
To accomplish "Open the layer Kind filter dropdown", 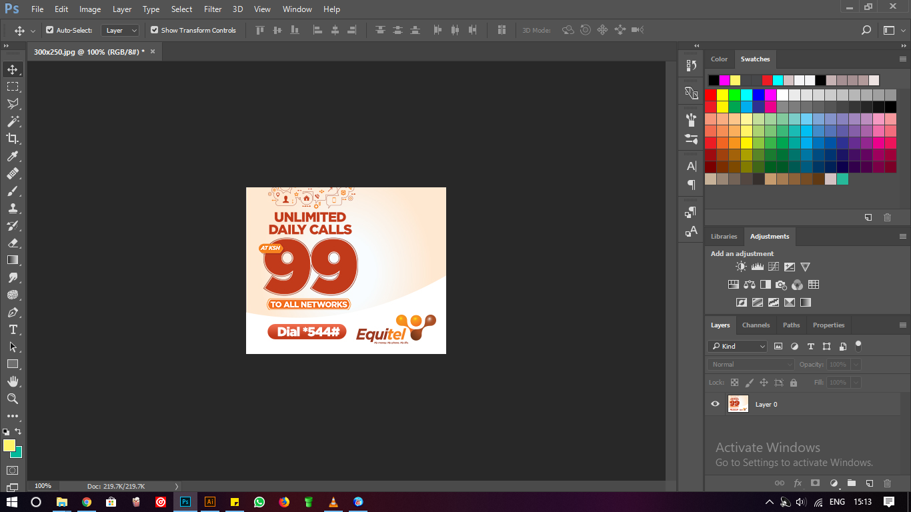I will [738, 346].
